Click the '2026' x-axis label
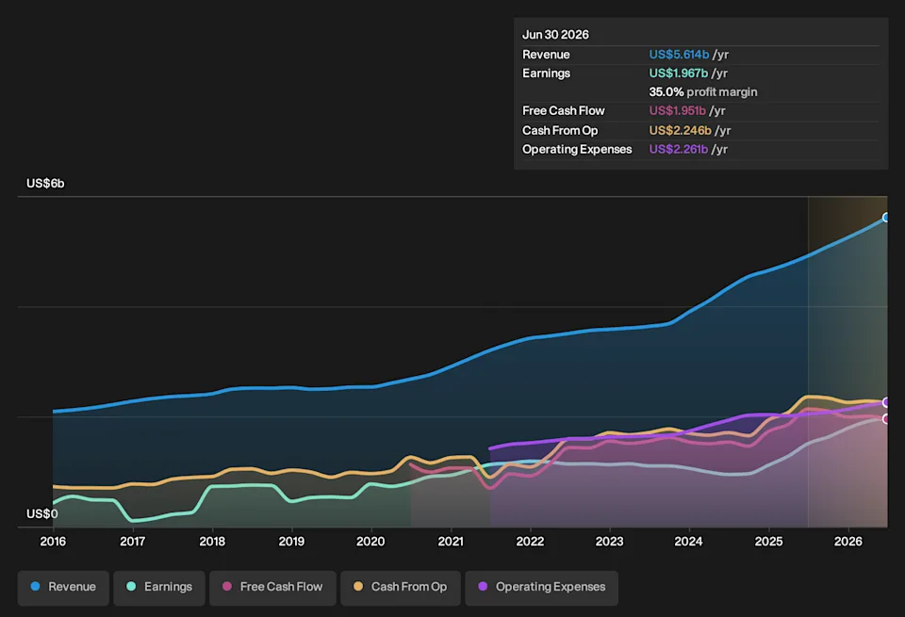 (848, 542)
